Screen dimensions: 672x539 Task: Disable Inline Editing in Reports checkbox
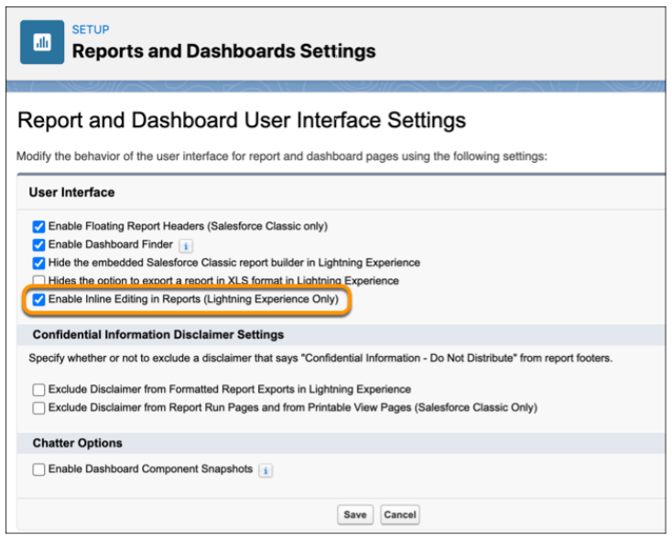38,299
